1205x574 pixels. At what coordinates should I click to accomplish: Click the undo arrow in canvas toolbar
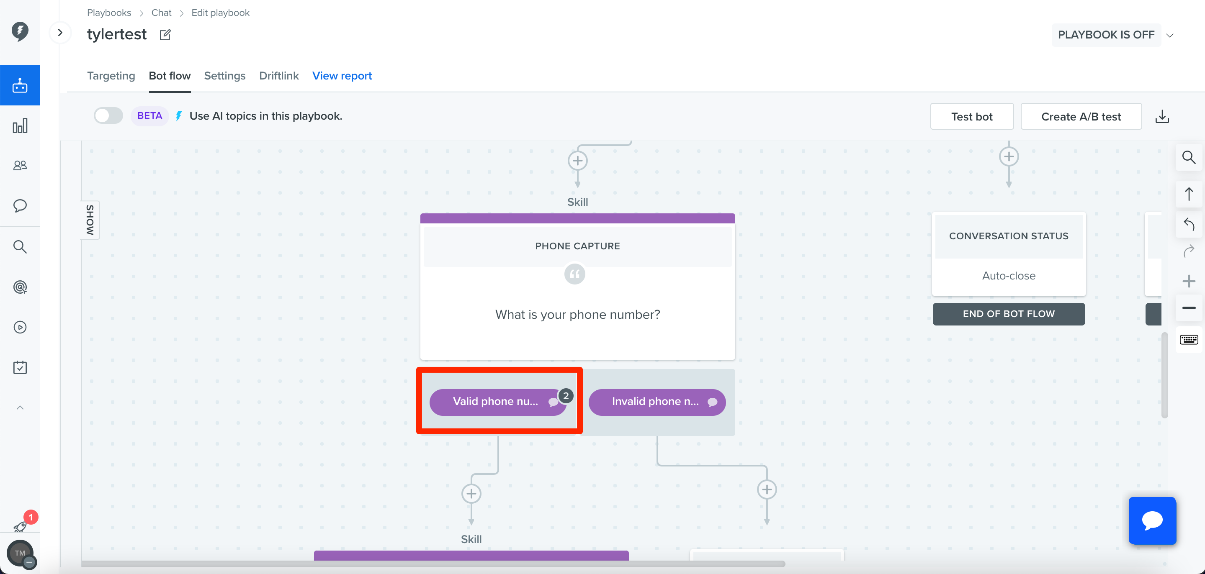tap(1189, 224)
